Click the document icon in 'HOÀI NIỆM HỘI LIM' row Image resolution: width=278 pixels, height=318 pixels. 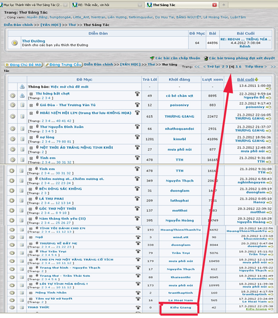tap(22, 116)
